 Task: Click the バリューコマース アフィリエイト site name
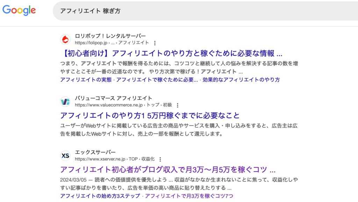tap(114, 98)
